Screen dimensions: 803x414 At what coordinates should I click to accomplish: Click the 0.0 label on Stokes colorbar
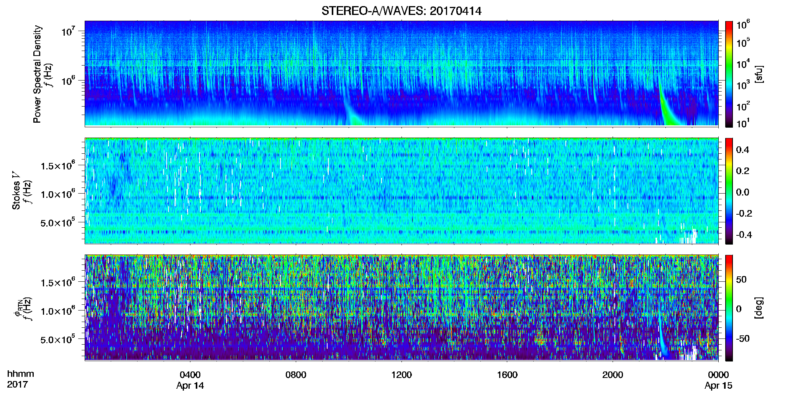(742, 192)
